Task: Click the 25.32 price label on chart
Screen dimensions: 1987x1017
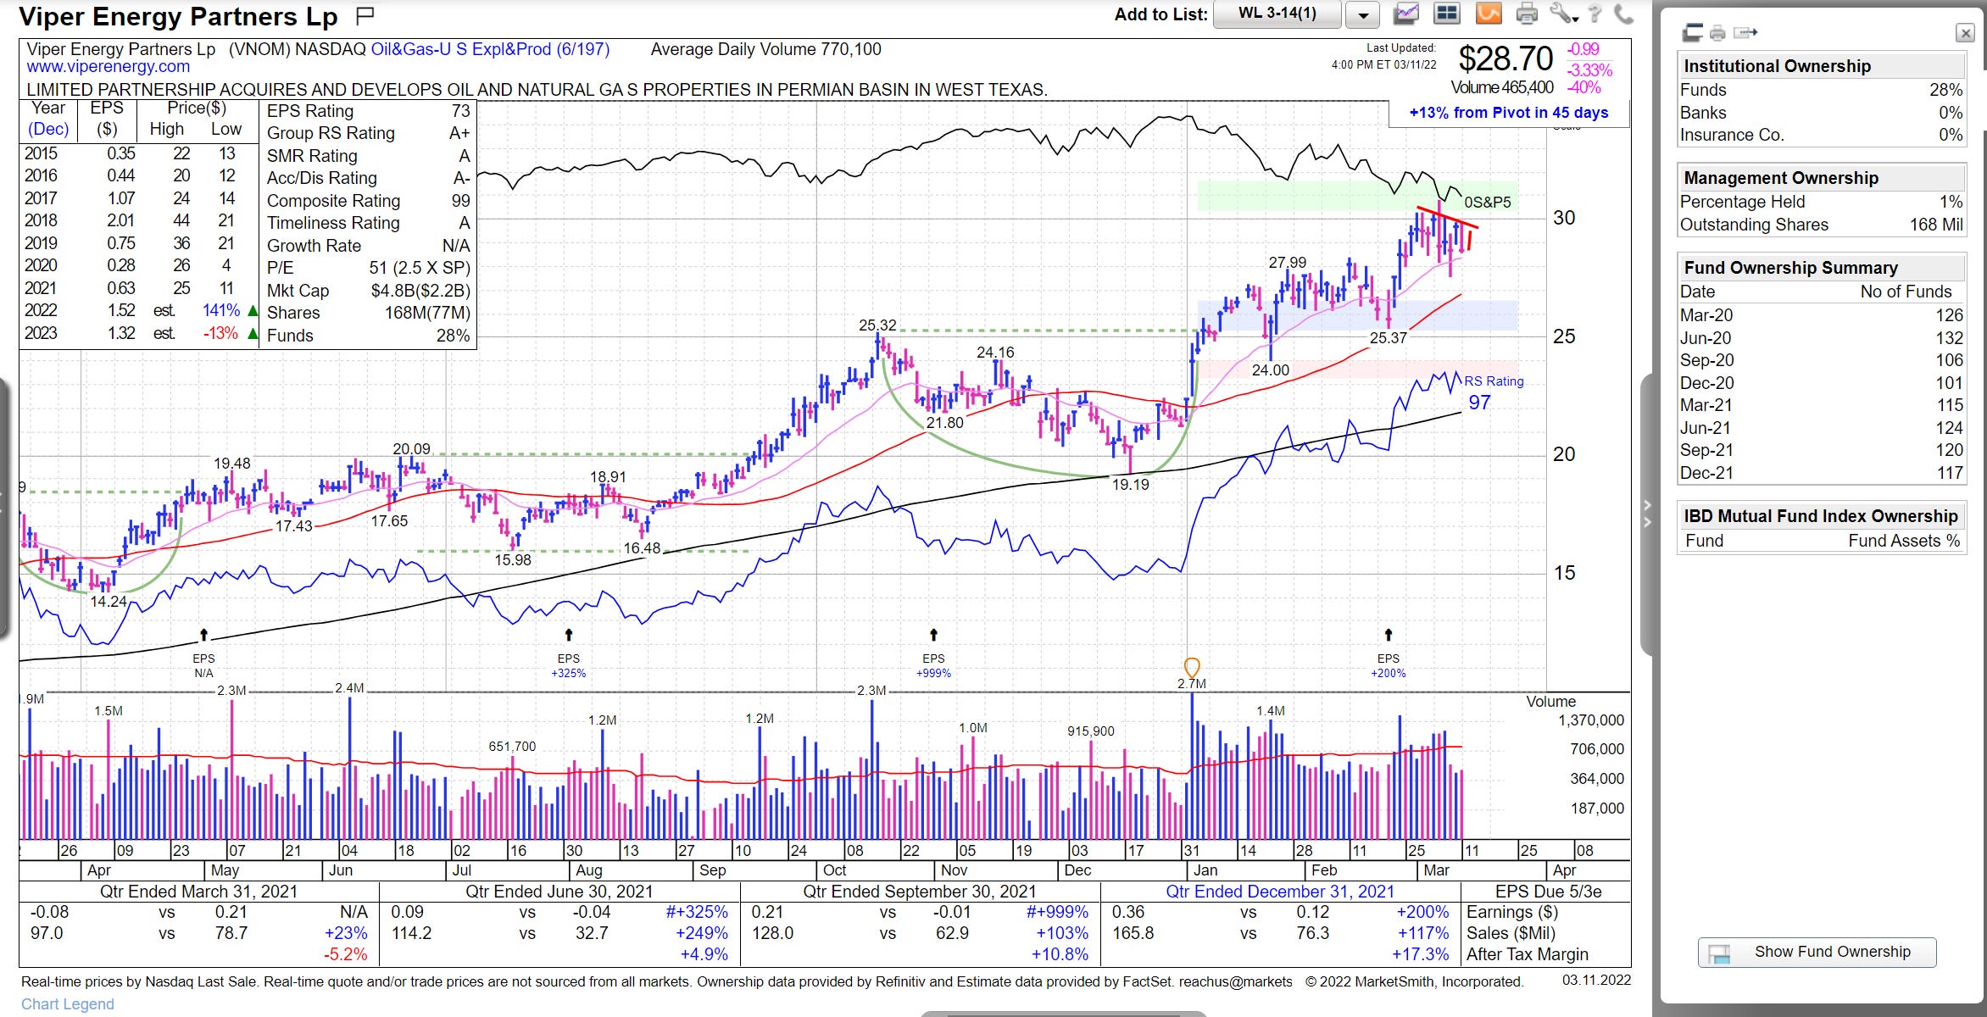Action: [877, 325]
